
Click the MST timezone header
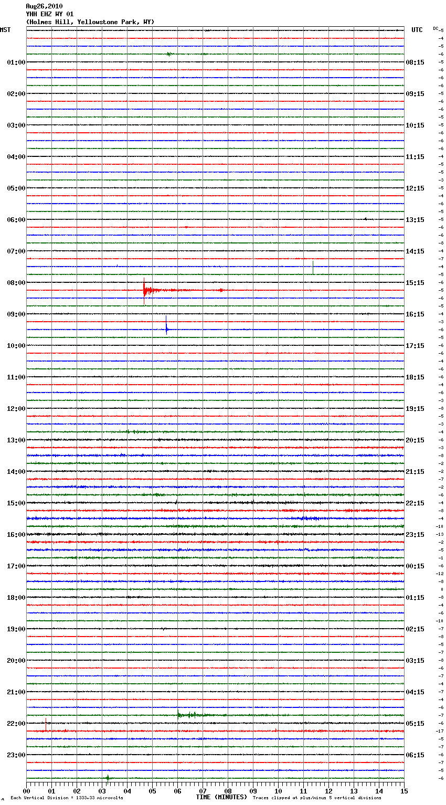click(5, 30)
